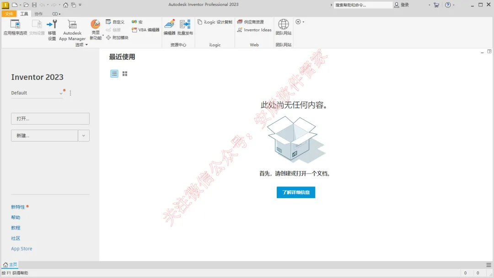Viewport: 494px width, 278px height.
Task: Open 团队网站 team web globe icon
Action: [x=284, y=27]
